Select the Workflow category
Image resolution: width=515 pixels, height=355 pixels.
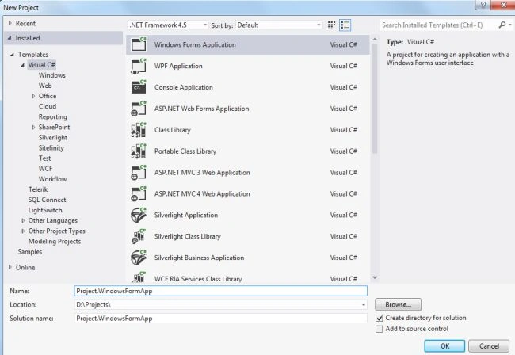(x=52, y=179)
